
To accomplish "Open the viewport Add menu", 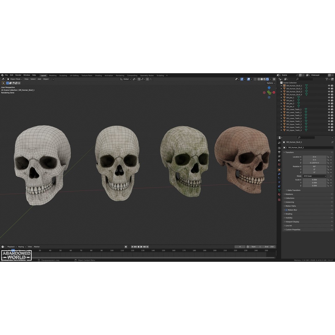I will (39, 79).
